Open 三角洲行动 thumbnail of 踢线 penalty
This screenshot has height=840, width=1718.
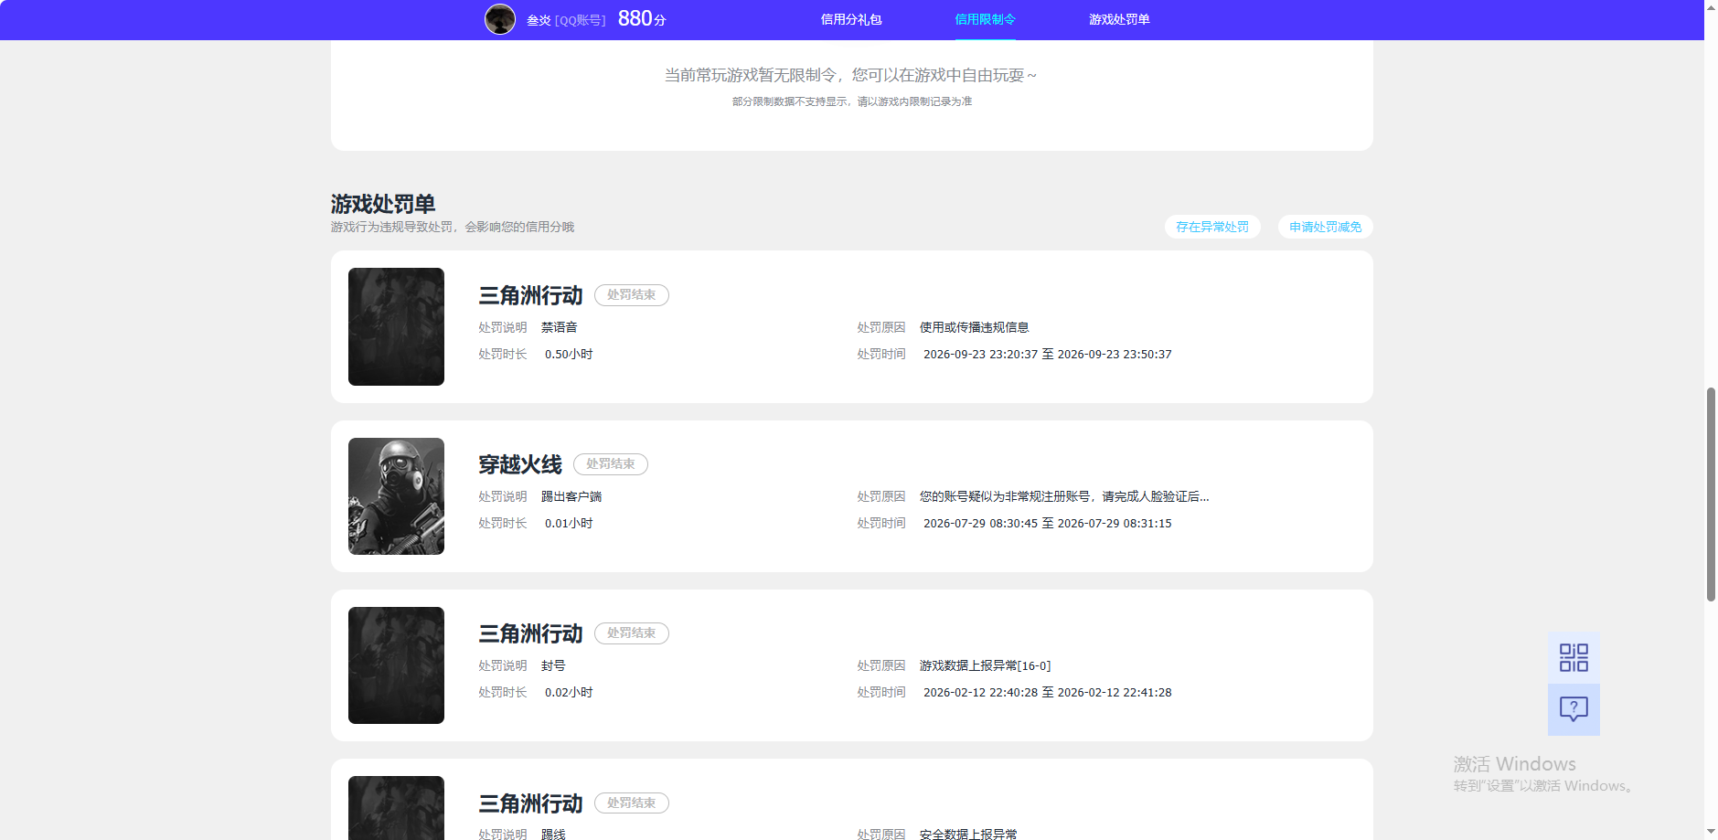(x=396, y=808)
